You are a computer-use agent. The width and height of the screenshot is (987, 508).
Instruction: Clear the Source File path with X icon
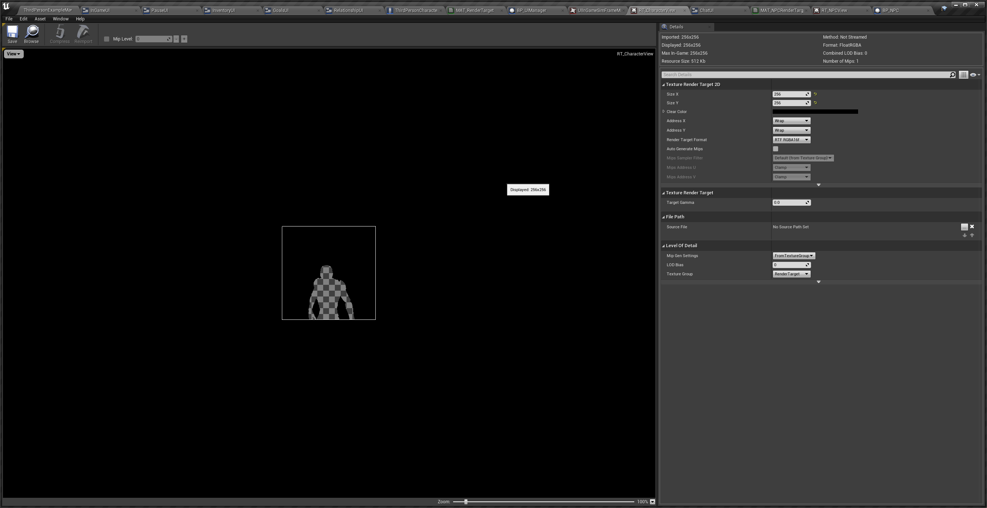click(x=972, y=227)
